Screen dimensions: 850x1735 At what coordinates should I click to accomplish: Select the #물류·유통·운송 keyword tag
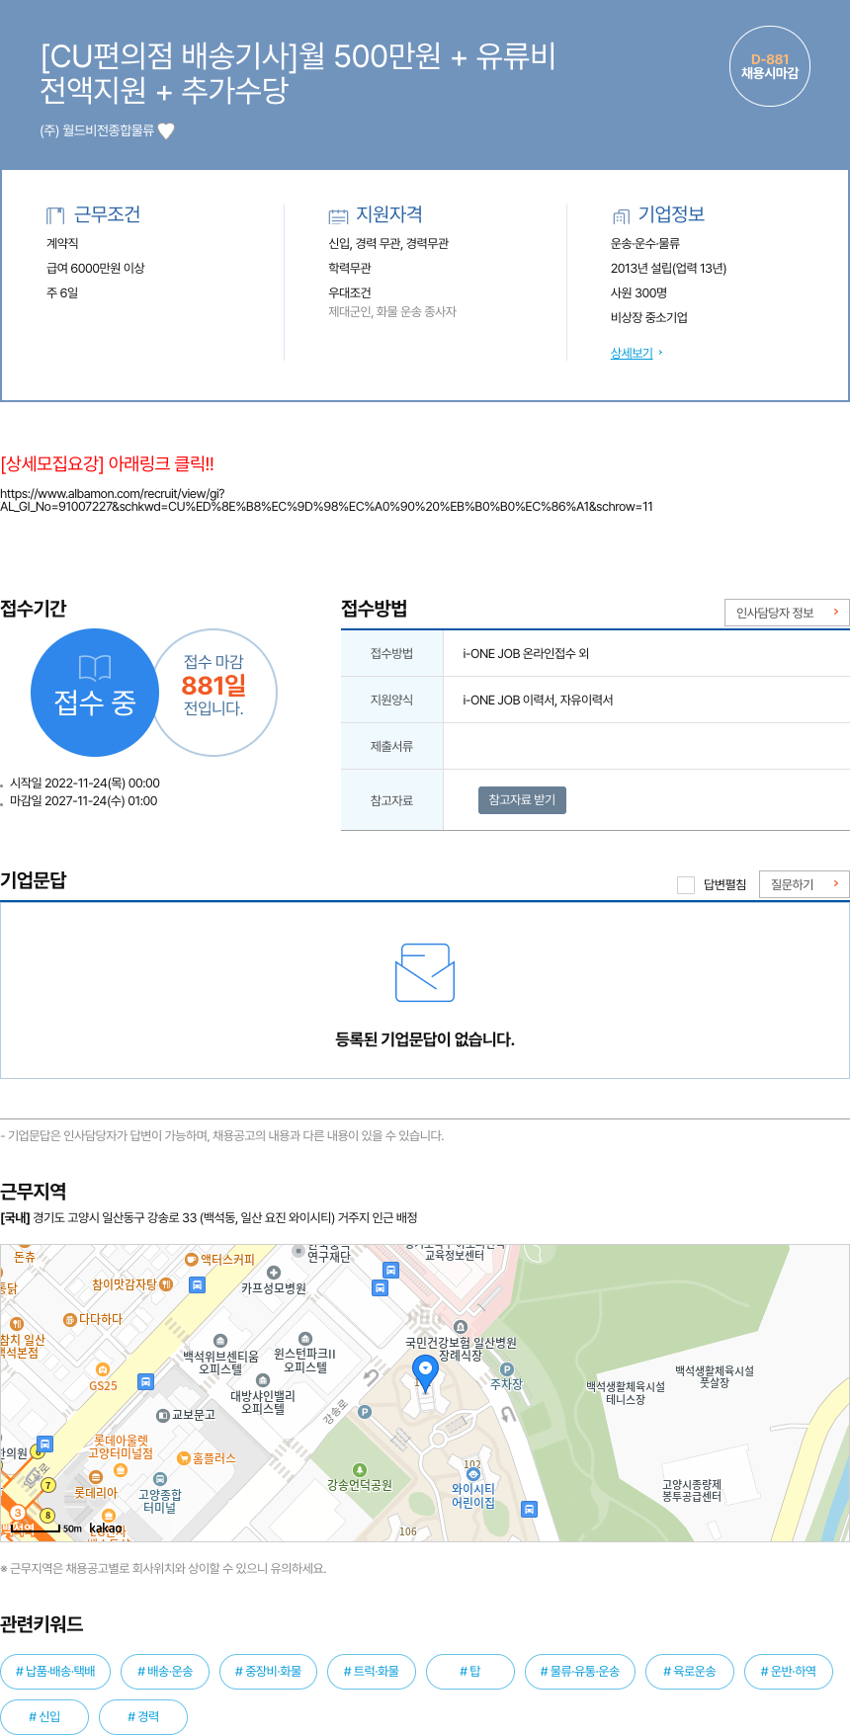580,1672
